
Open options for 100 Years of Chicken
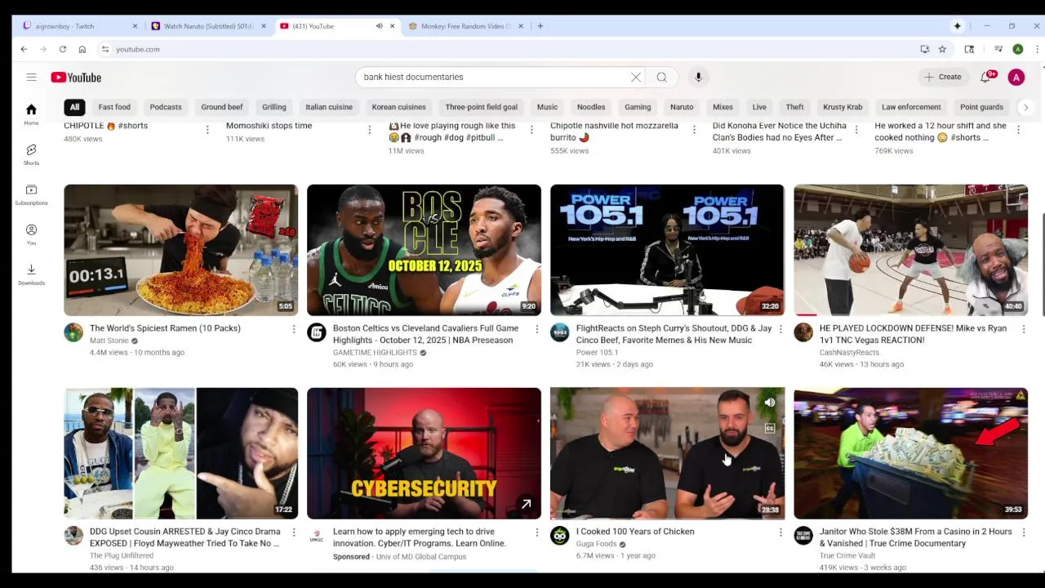click(x=780, y=532)
